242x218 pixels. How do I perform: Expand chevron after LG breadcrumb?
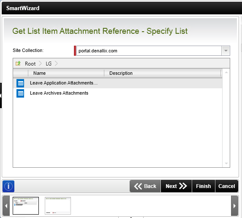(x=56, y=64)
